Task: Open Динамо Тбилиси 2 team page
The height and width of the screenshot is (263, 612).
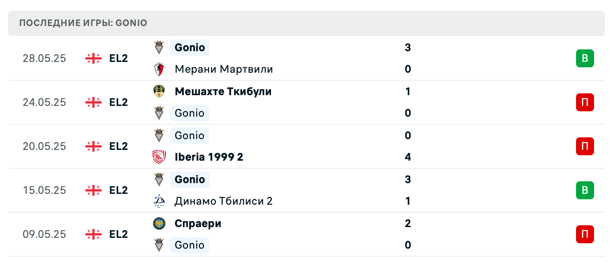Action: pyautogui.click(x=223, y=201)
